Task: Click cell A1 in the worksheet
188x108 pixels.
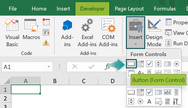Action: 26,89
